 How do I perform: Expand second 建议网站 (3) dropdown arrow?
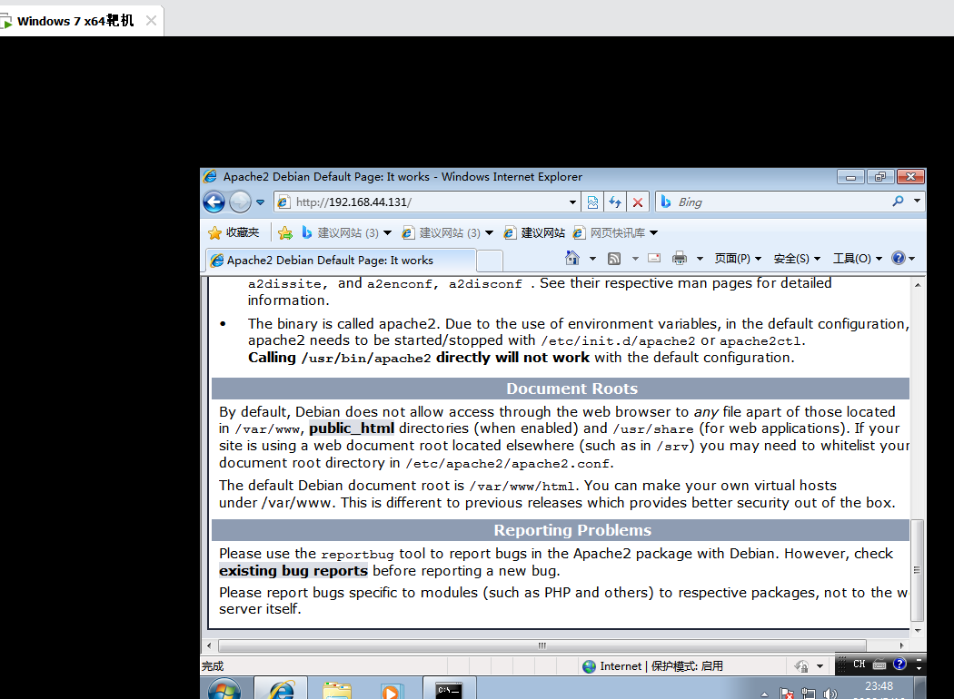coord(489,232)
